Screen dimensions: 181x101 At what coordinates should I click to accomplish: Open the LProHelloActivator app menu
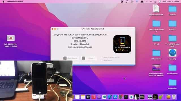[15, 1]
